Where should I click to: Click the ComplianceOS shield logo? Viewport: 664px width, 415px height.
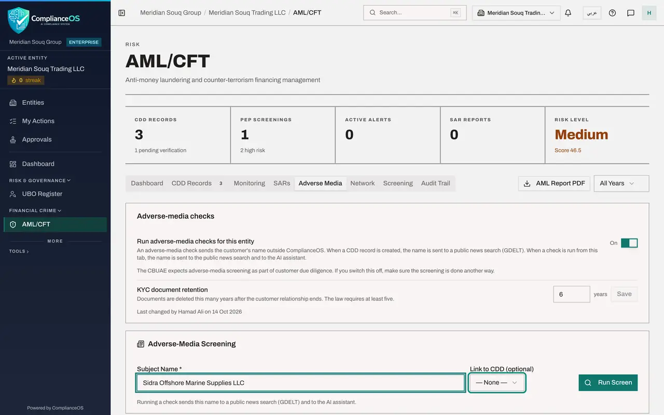pos(19,20)
